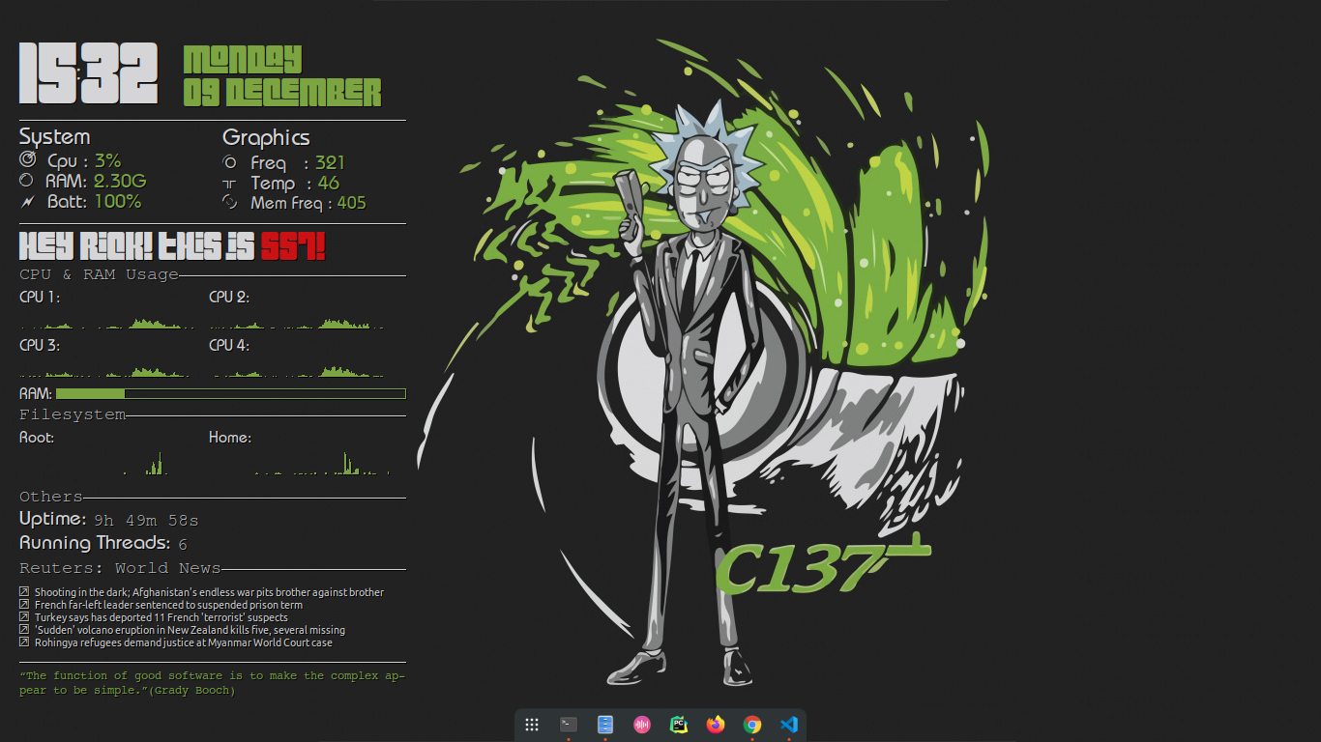Click the Batt lightning icon
Image resolution: width=1321 pixels, height=742 pixels.
pos(27,201)
